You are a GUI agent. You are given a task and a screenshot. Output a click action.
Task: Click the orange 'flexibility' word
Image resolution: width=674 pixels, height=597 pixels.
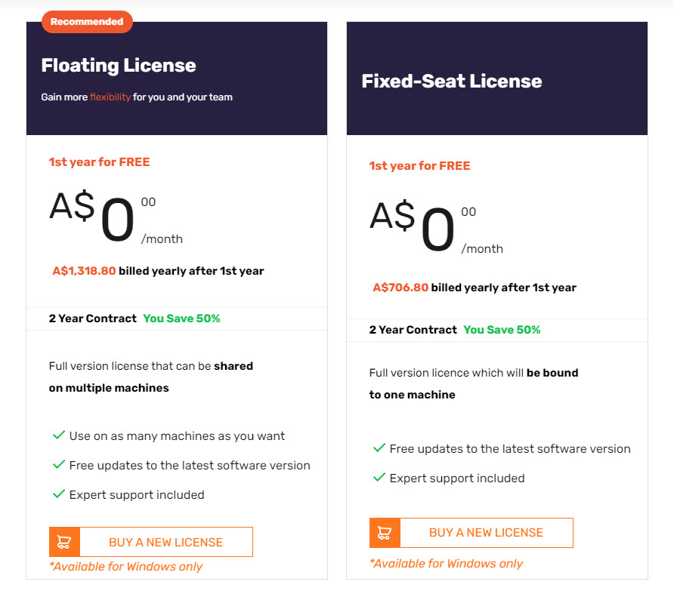tap(110, 97)
